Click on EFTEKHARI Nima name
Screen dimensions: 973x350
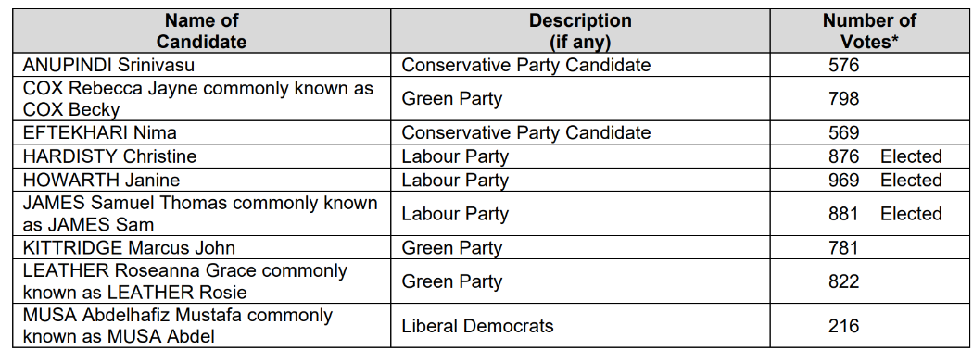click(x=100, y=132)
